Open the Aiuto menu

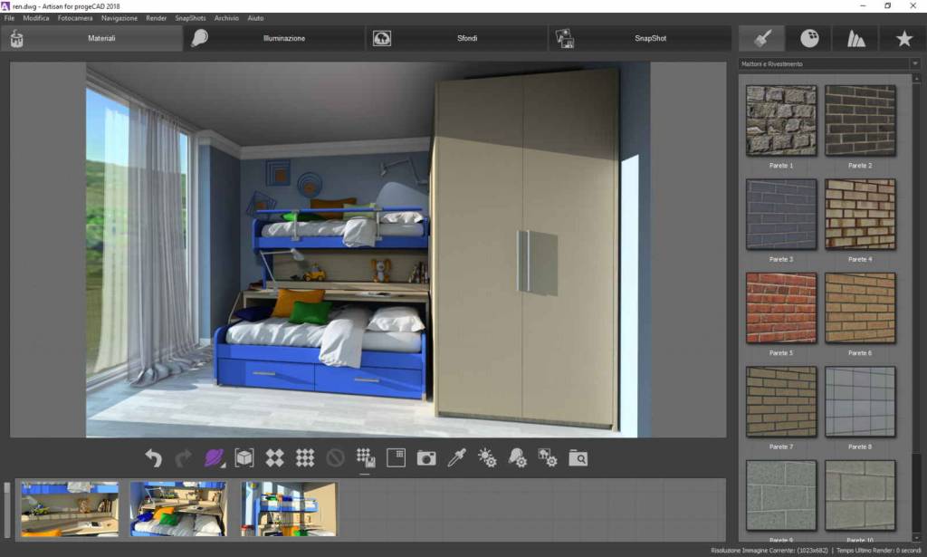point(255,18)
